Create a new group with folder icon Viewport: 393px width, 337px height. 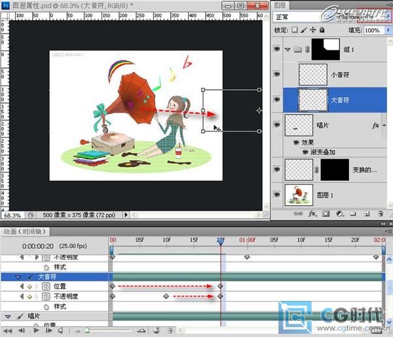click(x=353, y=214)
